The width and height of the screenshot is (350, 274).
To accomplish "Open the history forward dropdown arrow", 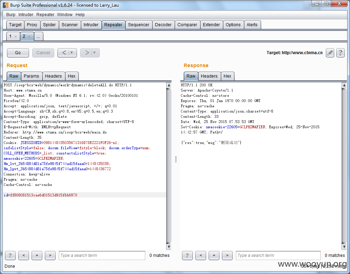I will pyautogui.click(x=94, y=53).
